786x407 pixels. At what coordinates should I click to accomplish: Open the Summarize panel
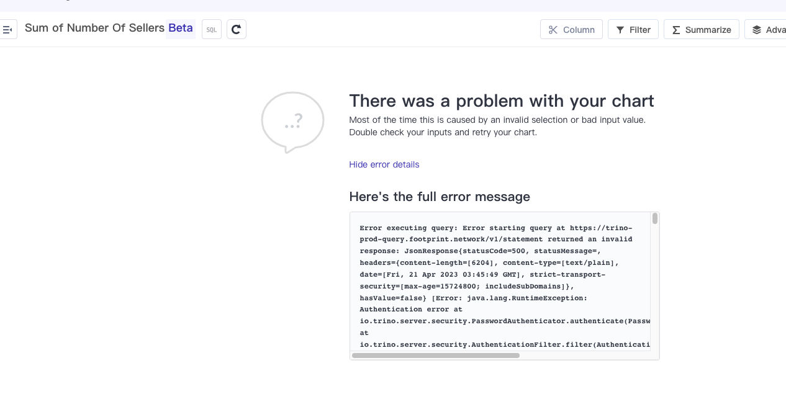click(x=701, y=29)
